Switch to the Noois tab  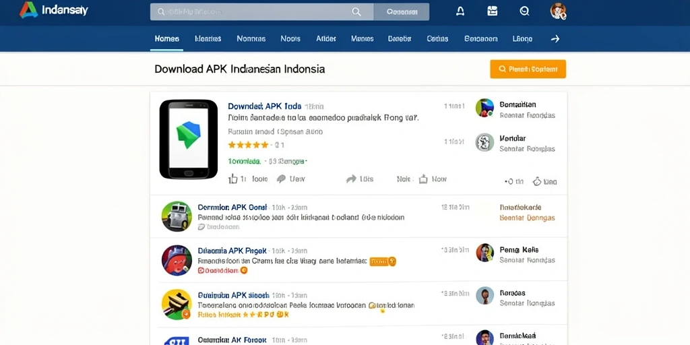pyautogui.click(x=290, y=38)
